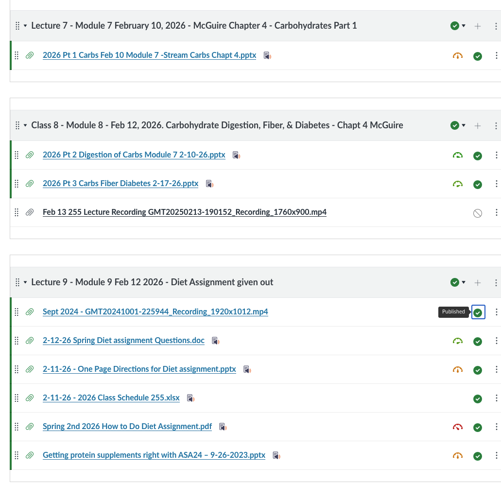This screenshot has width=501, height=484.
Task: Collapse the Lecture 7 - Module 7 section
Action: 25,26
